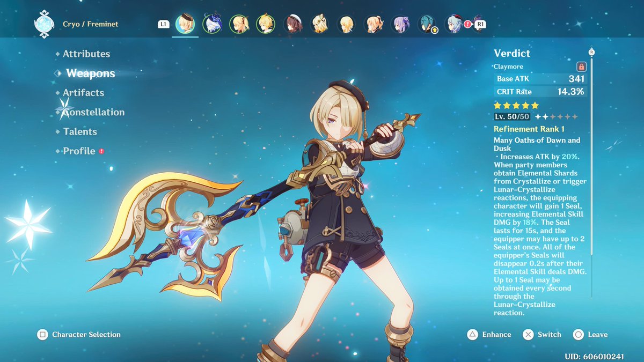The height and width of the screenshot is (362, 644).
Task: Click the yellow upgrade arrow badge on portrait
Action: 435,31
